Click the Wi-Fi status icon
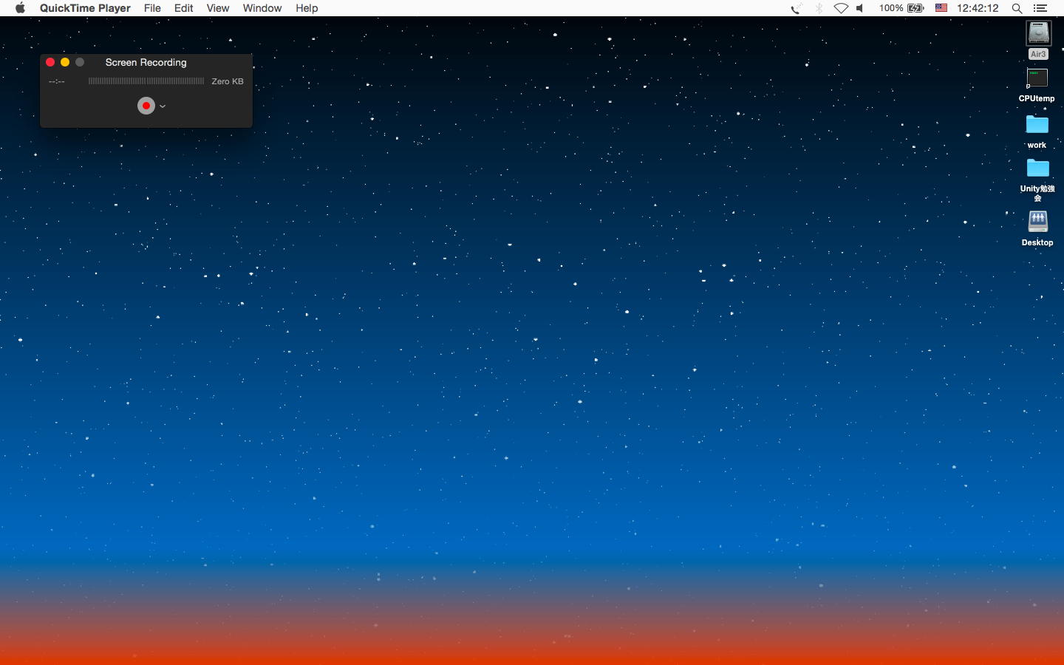 (841, 8)
